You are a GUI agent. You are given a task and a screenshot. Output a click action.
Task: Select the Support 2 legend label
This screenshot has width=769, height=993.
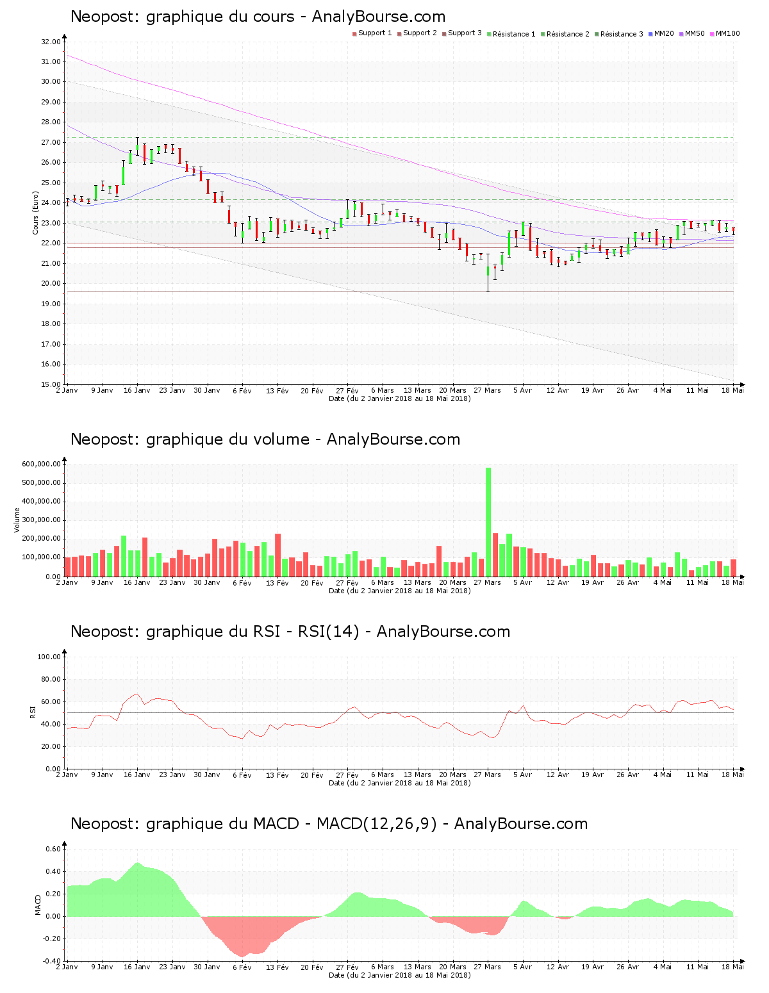point(420,33)
